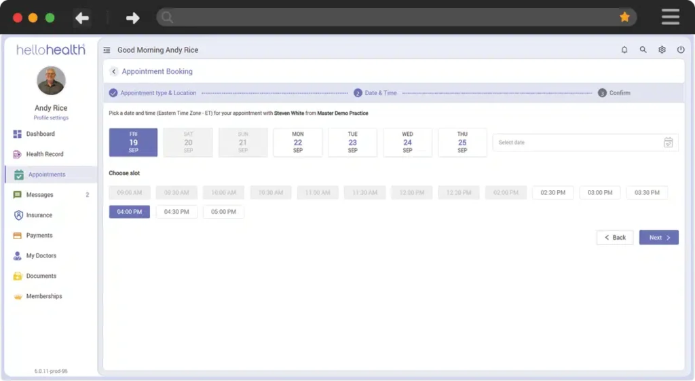Open search with the magnifier icon
The image size is (695, 381).
click(643, 50)
